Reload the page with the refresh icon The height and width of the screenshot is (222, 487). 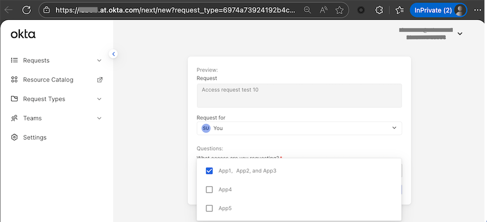tap(27, 10)
